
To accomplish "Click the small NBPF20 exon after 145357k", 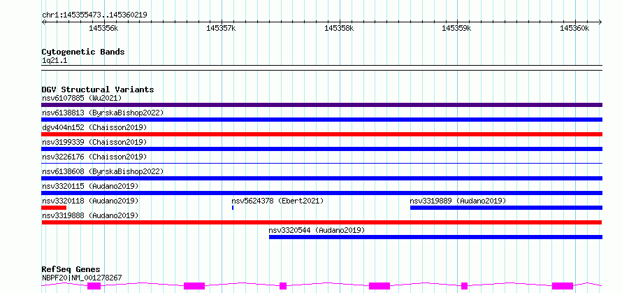I will pyautogui.click(x=283, y=286).
